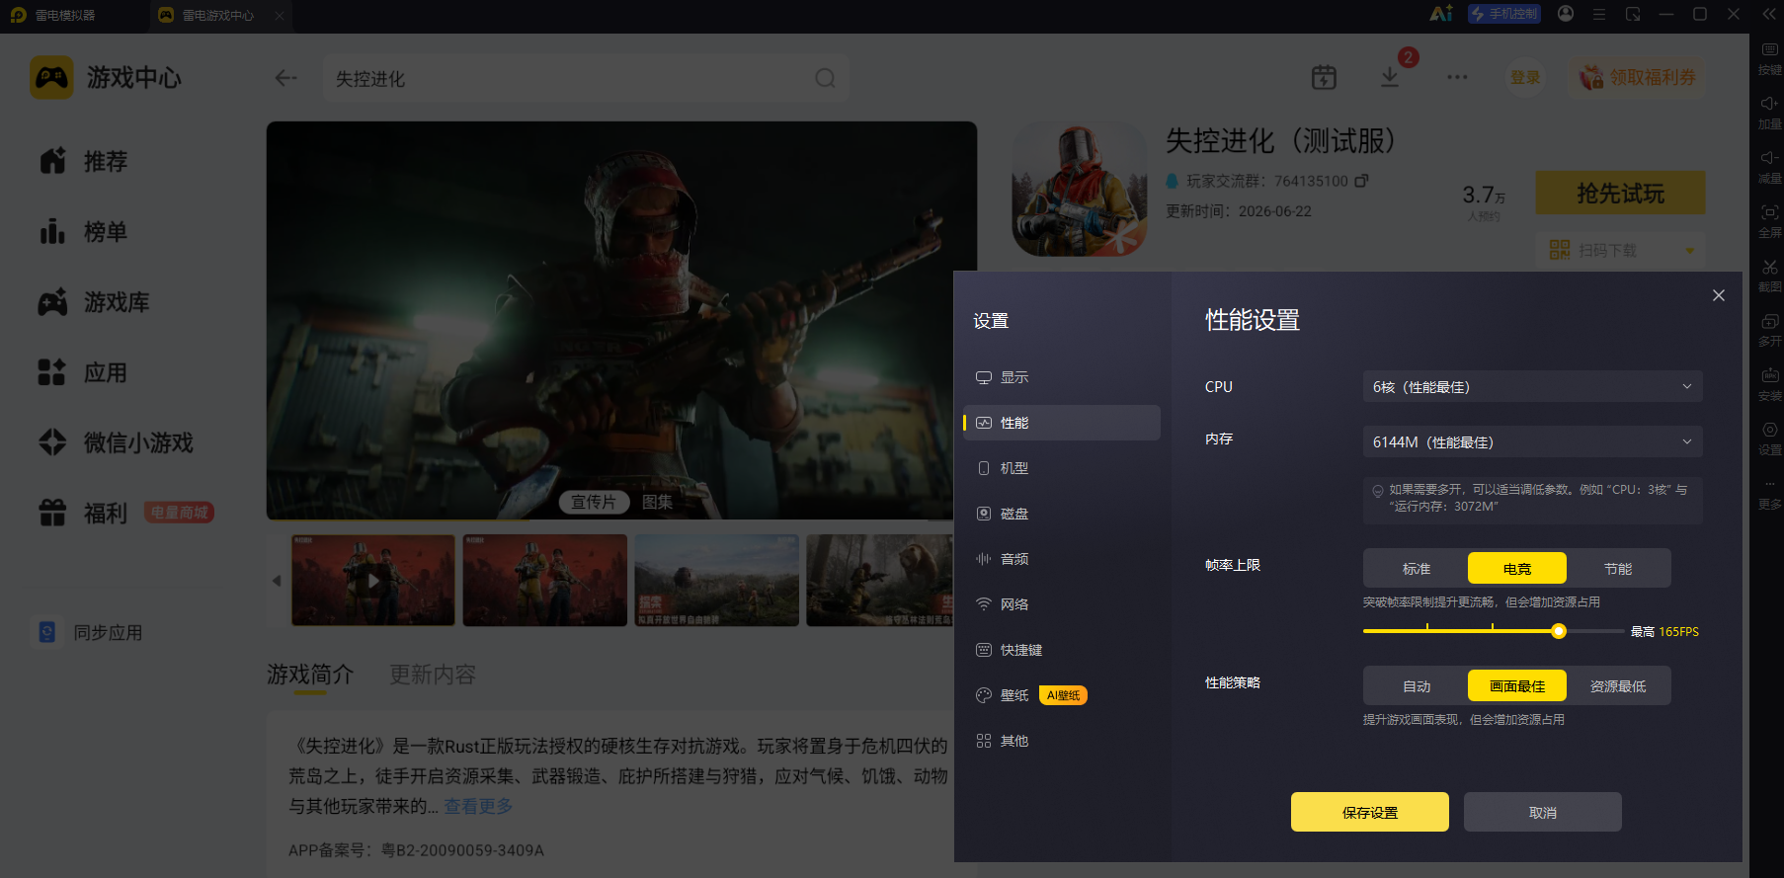This screenshot has height=878, width=1784.
Task: Open 快捷键 shortcut settings category
Action: [x=1062, y=650]
